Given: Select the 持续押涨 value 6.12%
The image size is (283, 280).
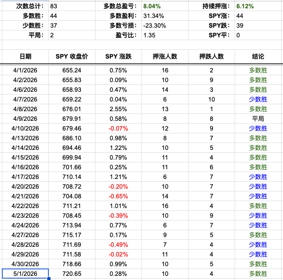Looking at the screenshot, I should pos(259,6).
